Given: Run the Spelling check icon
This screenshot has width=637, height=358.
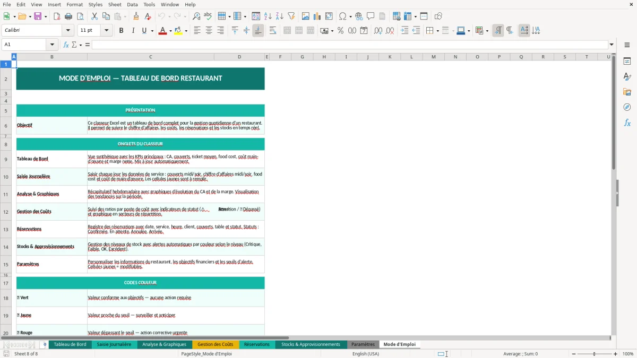Looking at the screenshot, I should pos(208,16).
